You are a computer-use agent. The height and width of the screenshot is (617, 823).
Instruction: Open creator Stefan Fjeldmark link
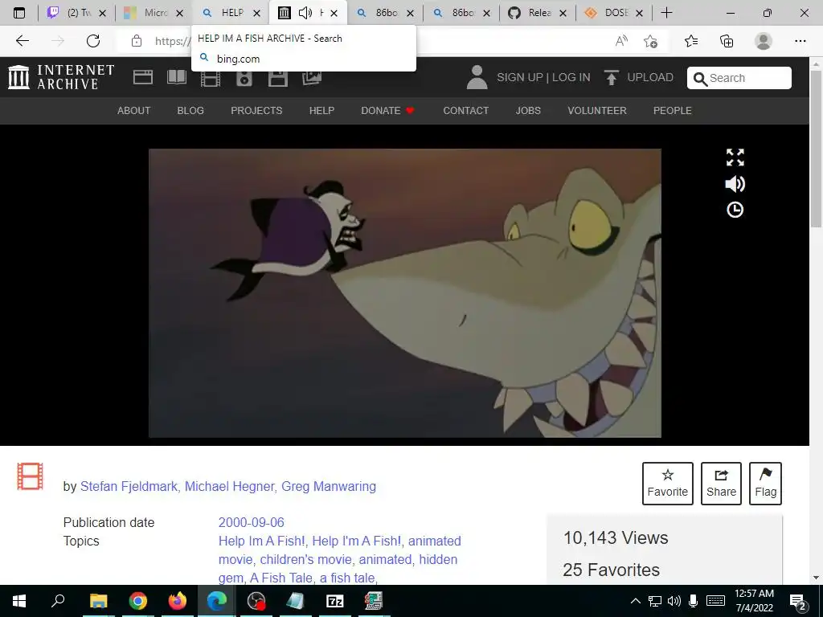129,486
